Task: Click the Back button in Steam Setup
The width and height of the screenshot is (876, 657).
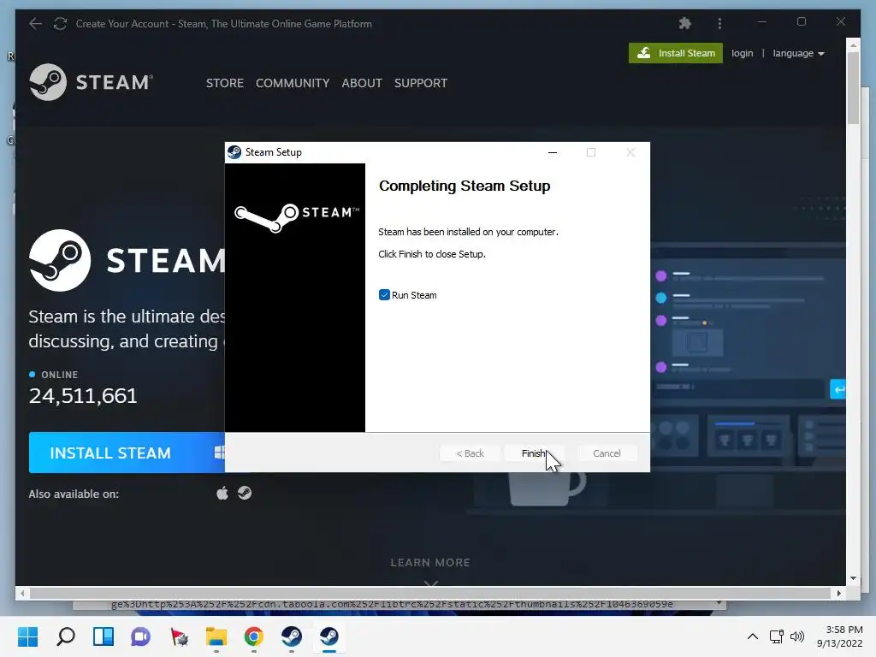Action: [x=470, y=453]
